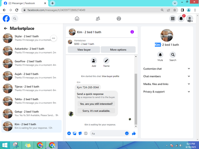Open the Chrome zoom magnifier icon

162,10
